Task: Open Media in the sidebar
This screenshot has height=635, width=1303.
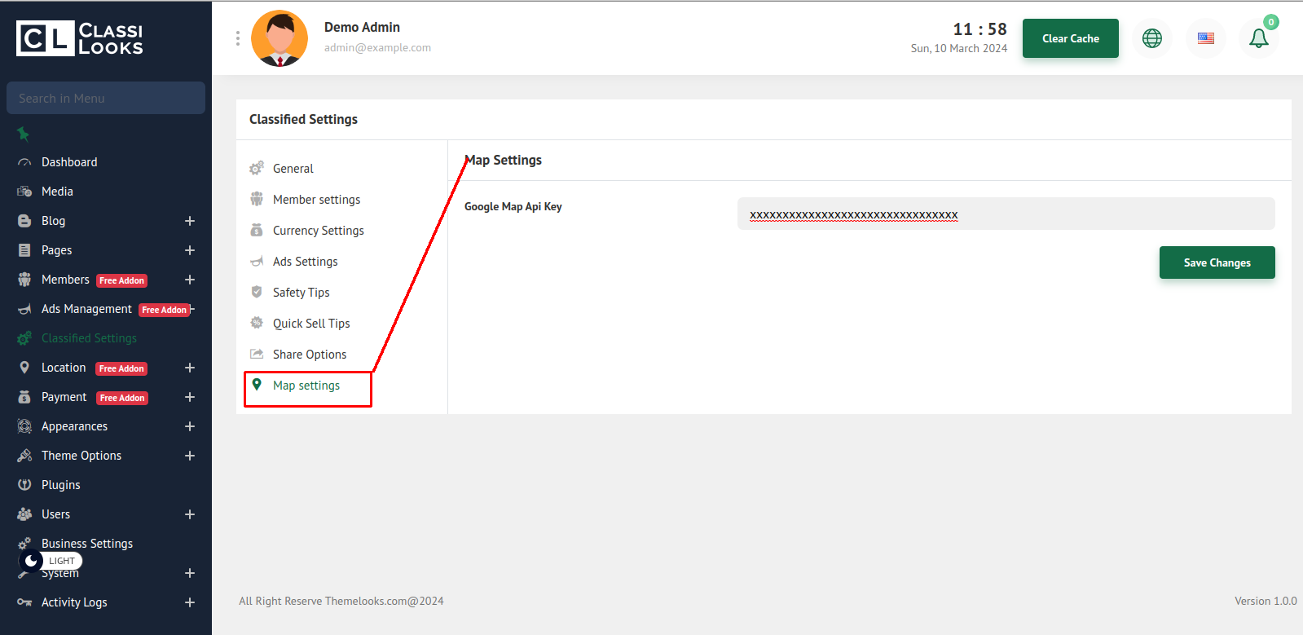Action: (57, 192)
